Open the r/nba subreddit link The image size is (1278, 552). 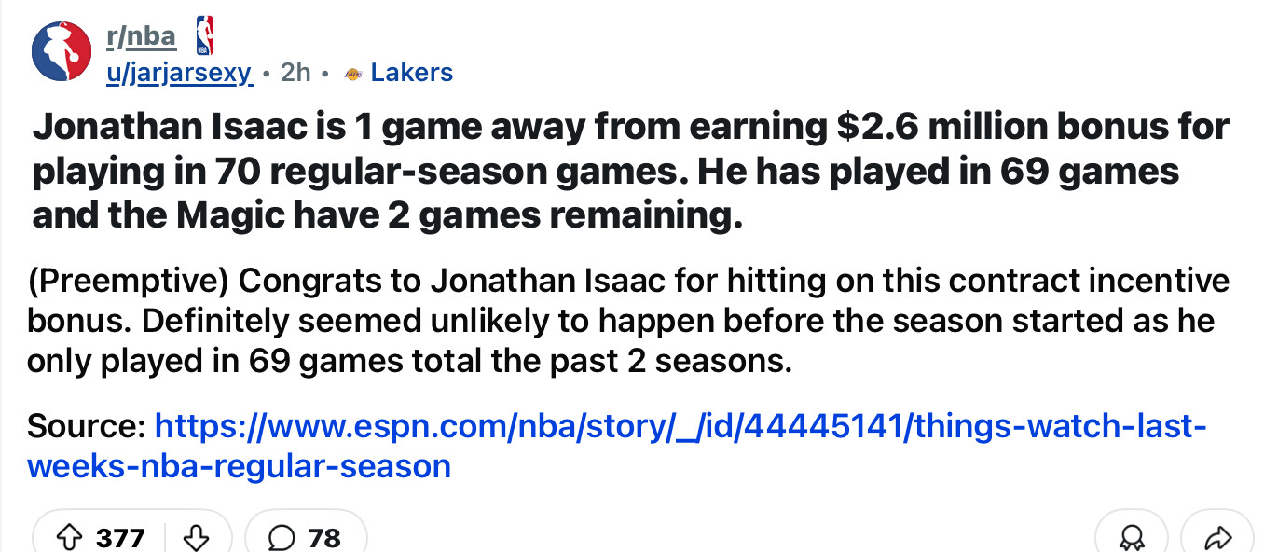(x=140, y=35)
